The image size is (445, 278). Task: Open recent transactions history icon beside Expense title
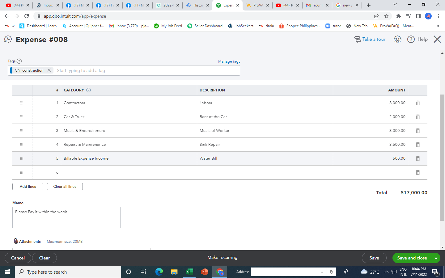[8, 39]
